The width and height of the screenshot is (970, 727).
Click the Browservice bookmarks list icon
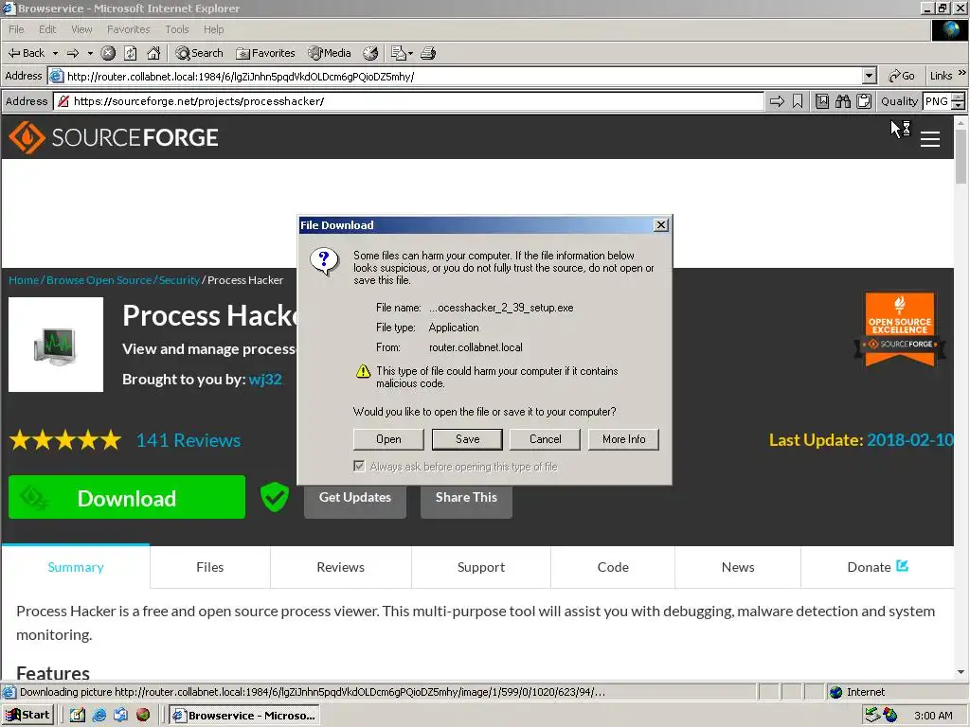[x=822, y=101]
